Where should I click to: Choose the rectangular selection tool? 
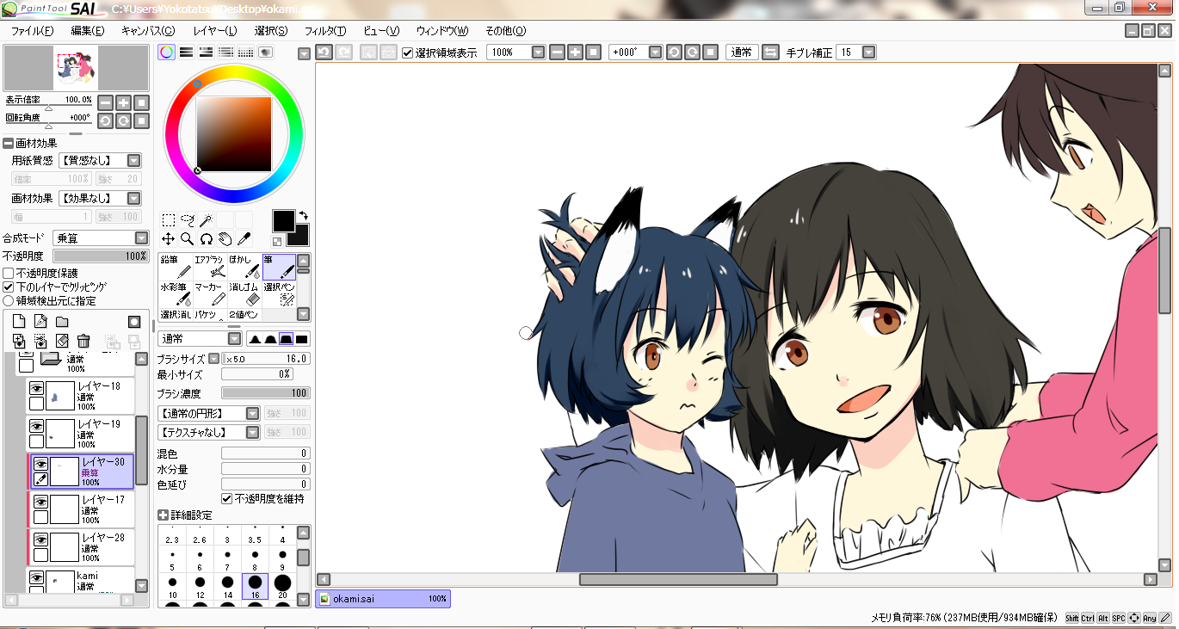(169, 220)
